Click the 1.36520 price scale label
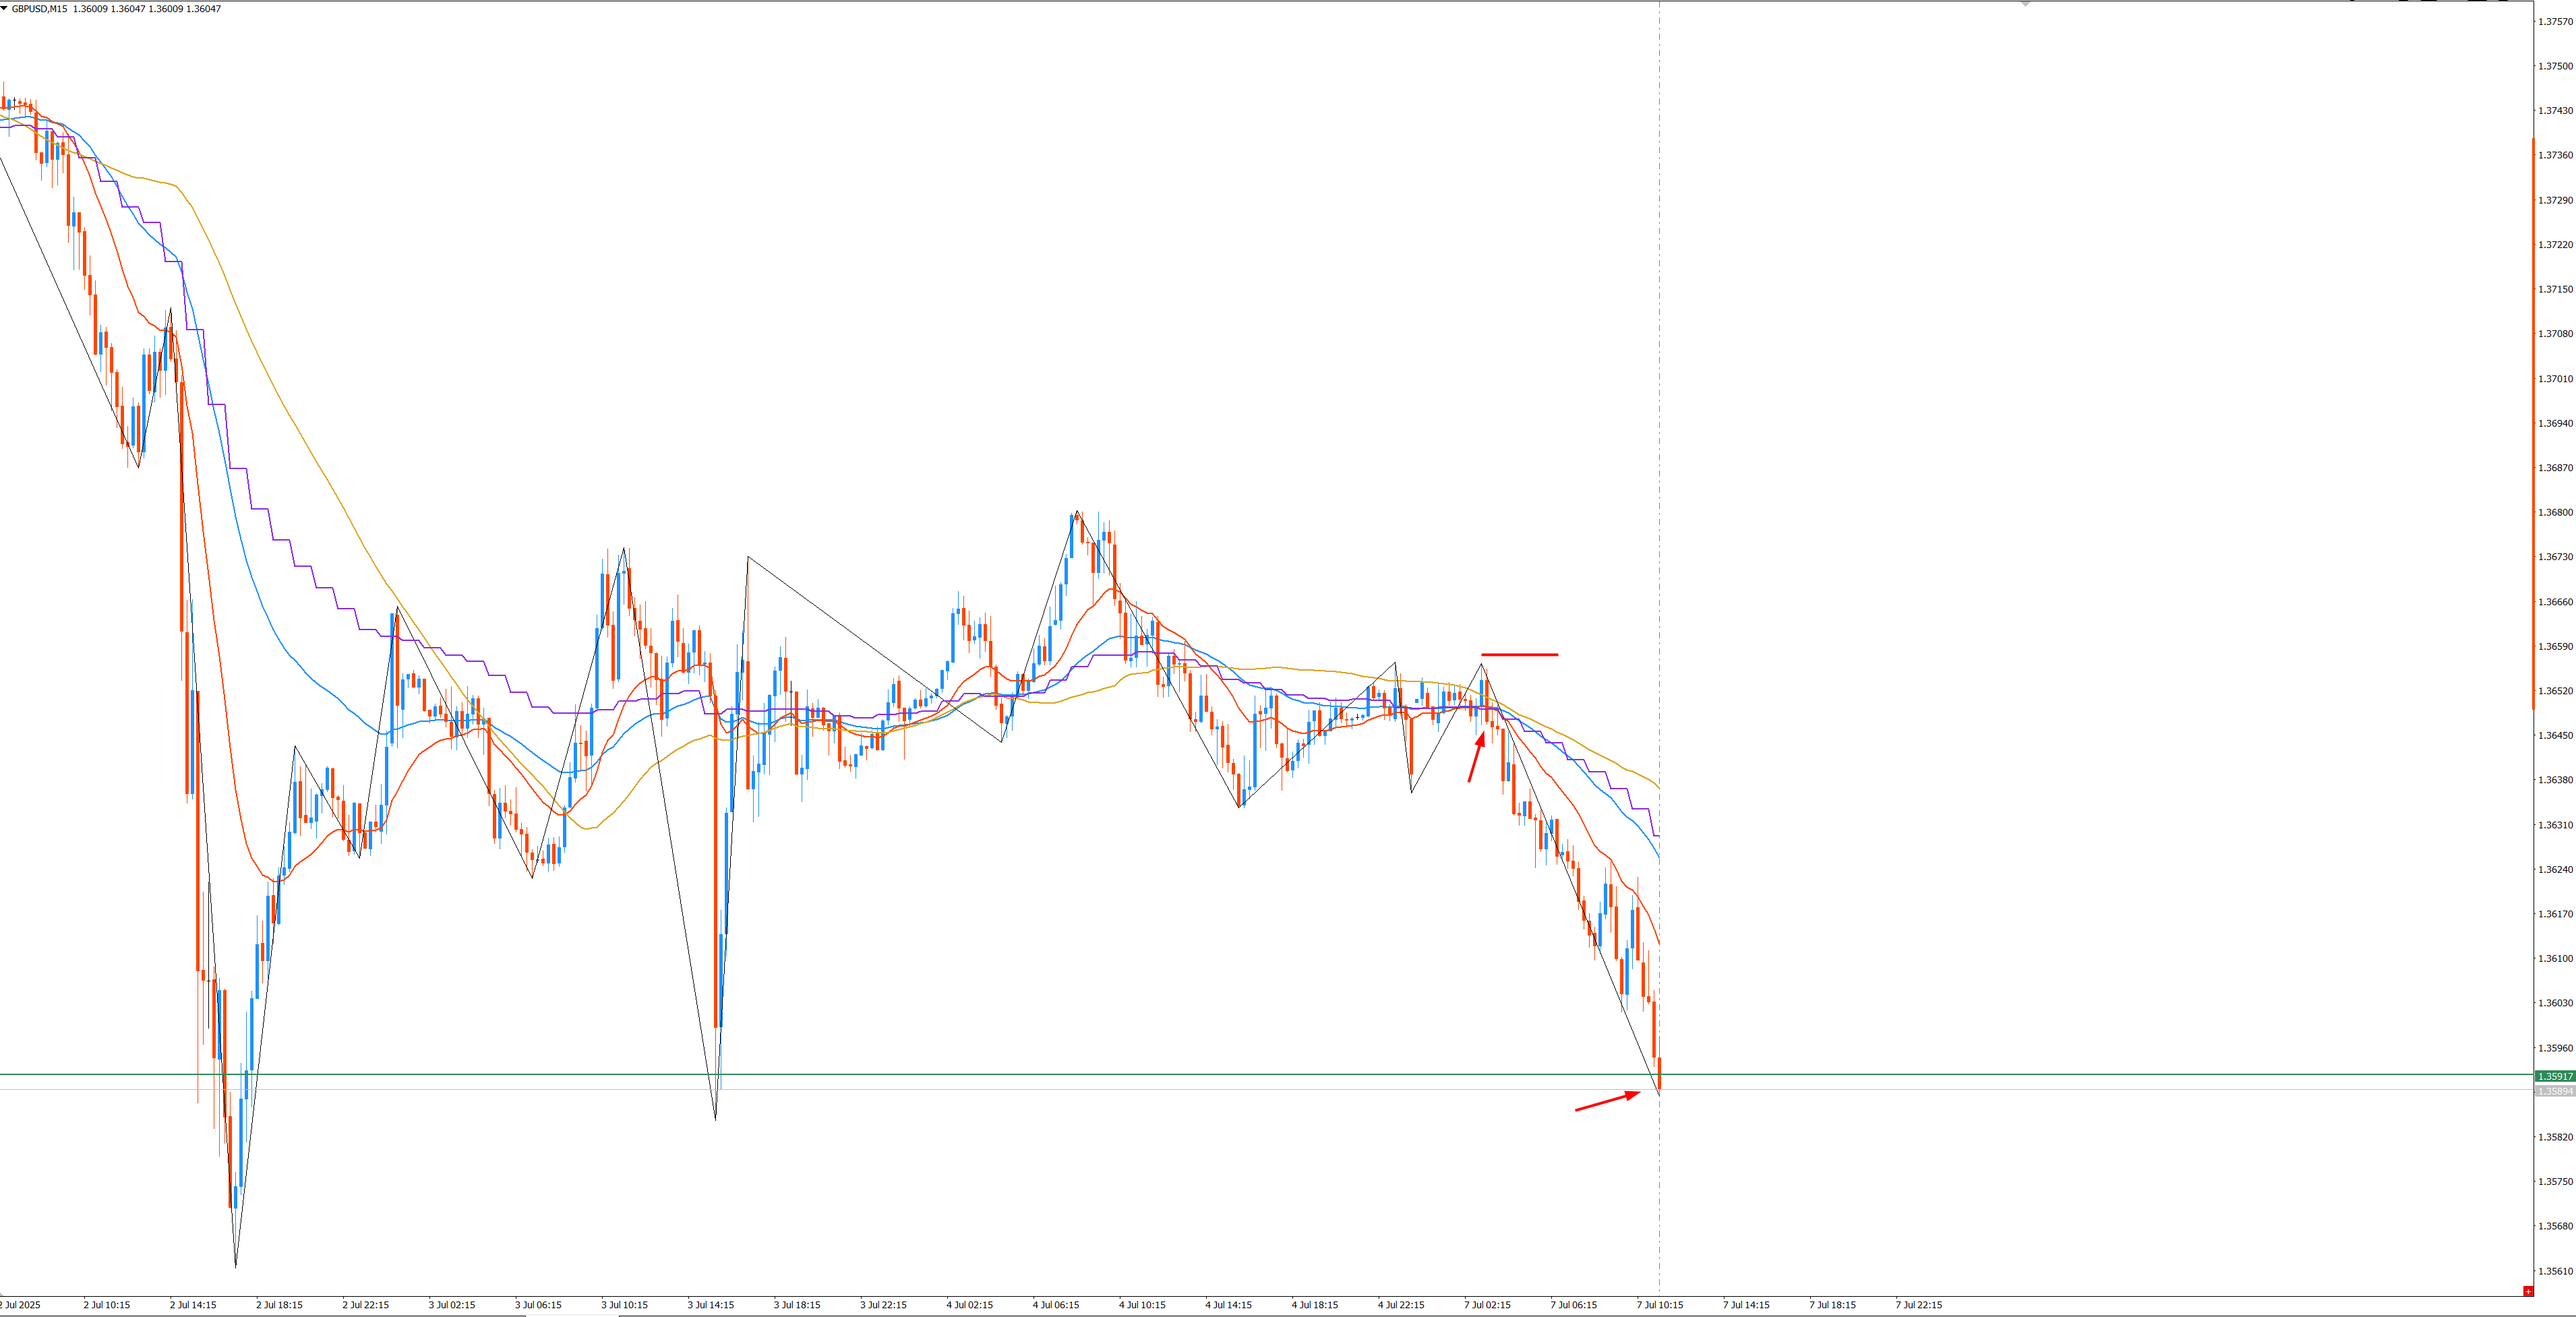Viewport: 2576px width, 1317px height. [x=2555, y=690]
